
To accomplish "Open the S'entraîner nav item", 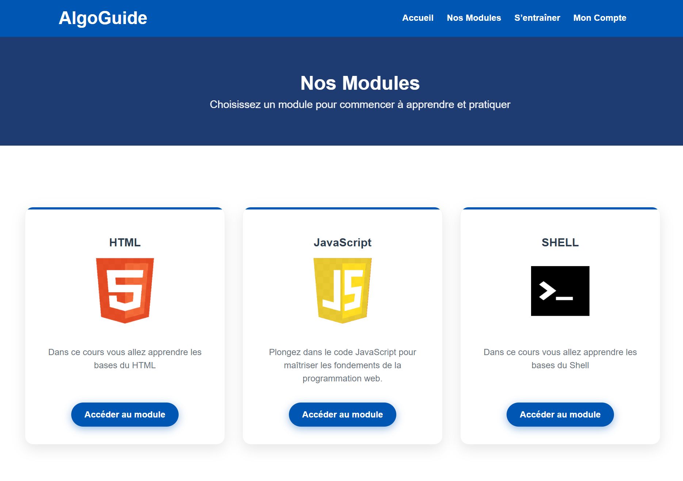I will pos(537,18).
